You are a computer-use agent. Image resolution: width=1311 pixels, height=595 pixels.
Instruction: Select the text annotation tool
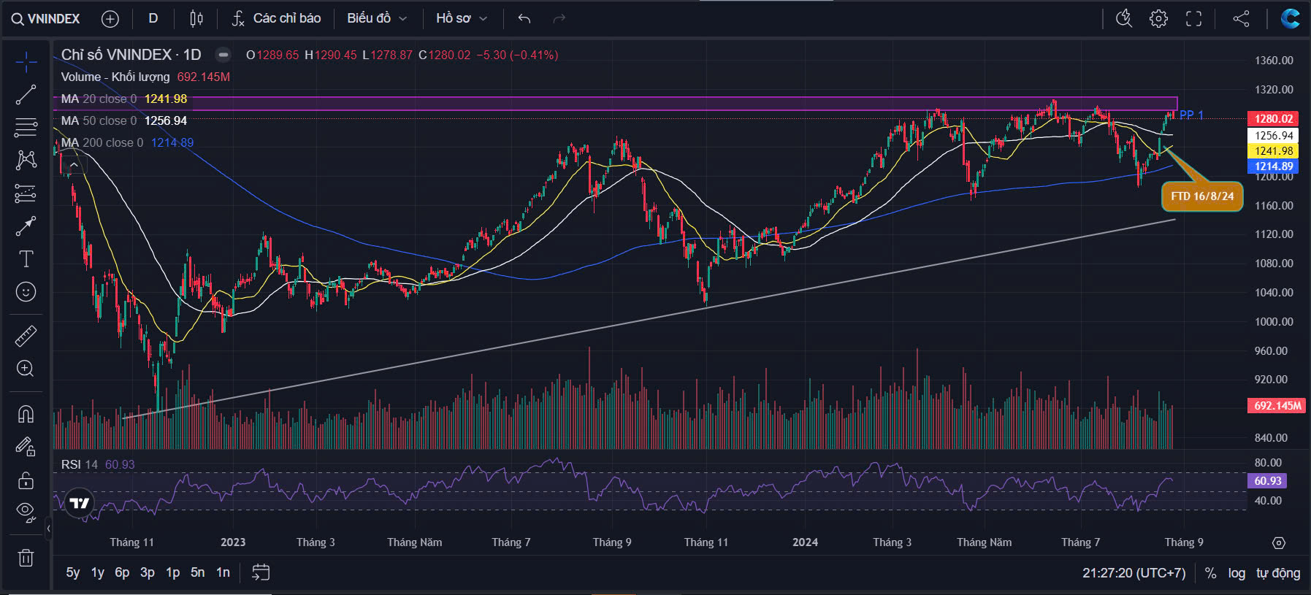(26, 258)
